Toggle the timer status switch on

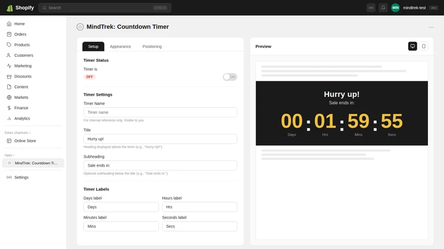point(230,77)
